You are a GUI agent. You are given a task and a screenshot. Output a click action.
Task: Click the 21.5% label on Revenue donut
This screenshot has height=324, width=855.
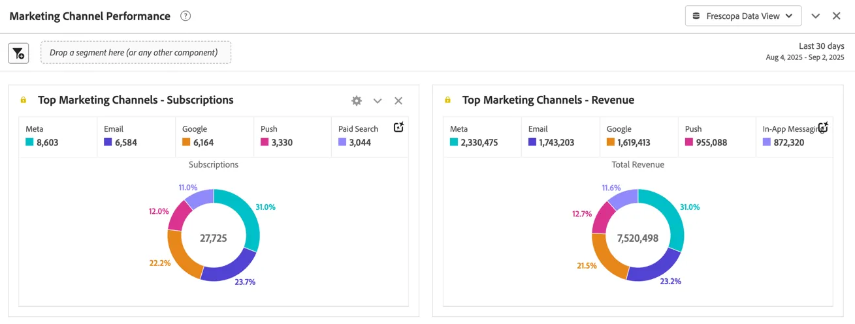pos(586,266)
